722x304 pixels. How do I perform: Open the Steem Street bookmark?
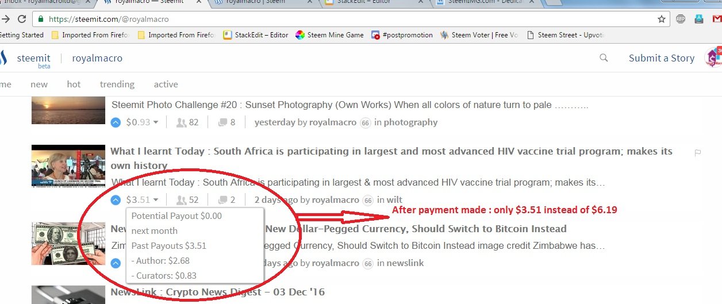566,35
